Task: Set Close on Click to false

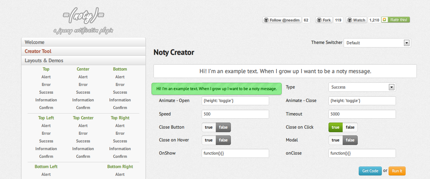Action: 350,127
